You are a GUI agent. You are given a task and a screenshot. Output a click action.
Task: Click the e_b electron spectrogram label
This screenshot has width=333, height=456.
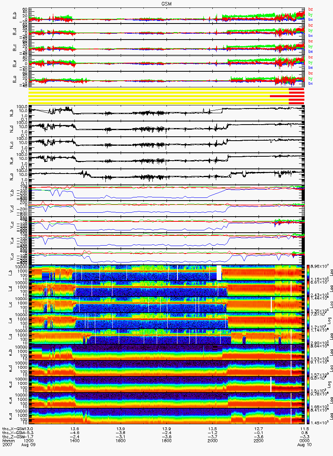tap(11, 353)
